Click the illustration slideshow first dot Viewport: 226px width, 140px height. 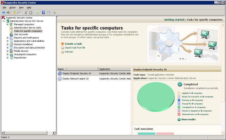pyautogui.click(x=180, y=59)
